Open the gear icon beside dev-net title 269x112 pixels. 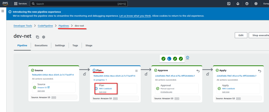[44, 37]
